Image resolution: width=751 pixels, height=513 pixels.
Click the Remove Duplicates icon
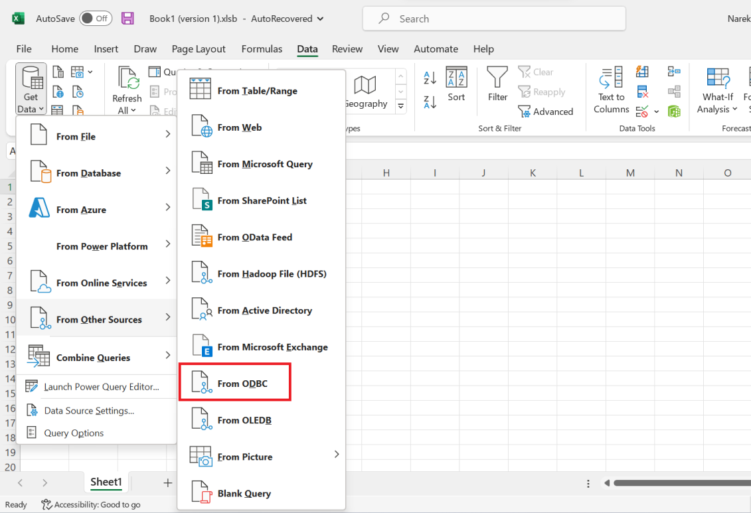pos(642,92)
